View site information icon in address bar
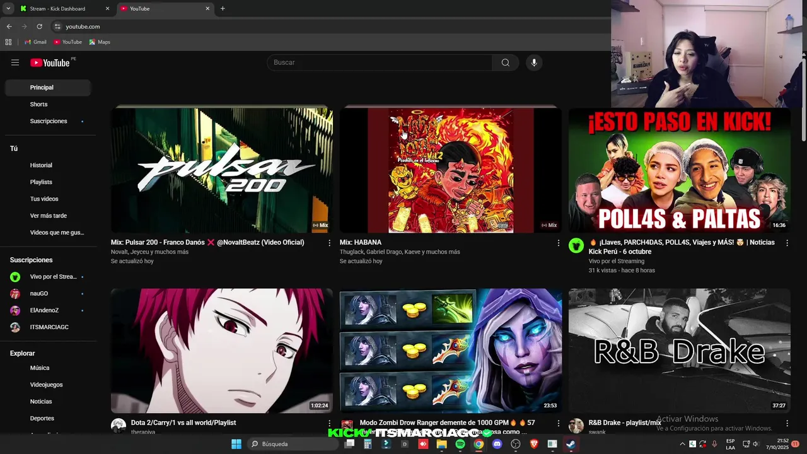The width and height of the screenshot is (807, 454). 57,26
